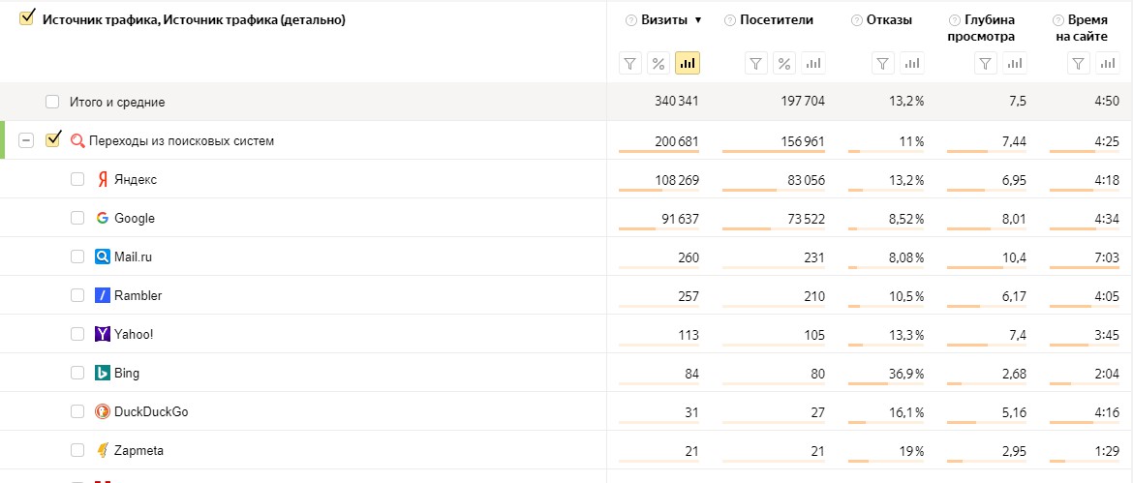Check the Google row checkbox
Image resolution: width=1133 pixels, height=483 pixels.
pos(77,218)
